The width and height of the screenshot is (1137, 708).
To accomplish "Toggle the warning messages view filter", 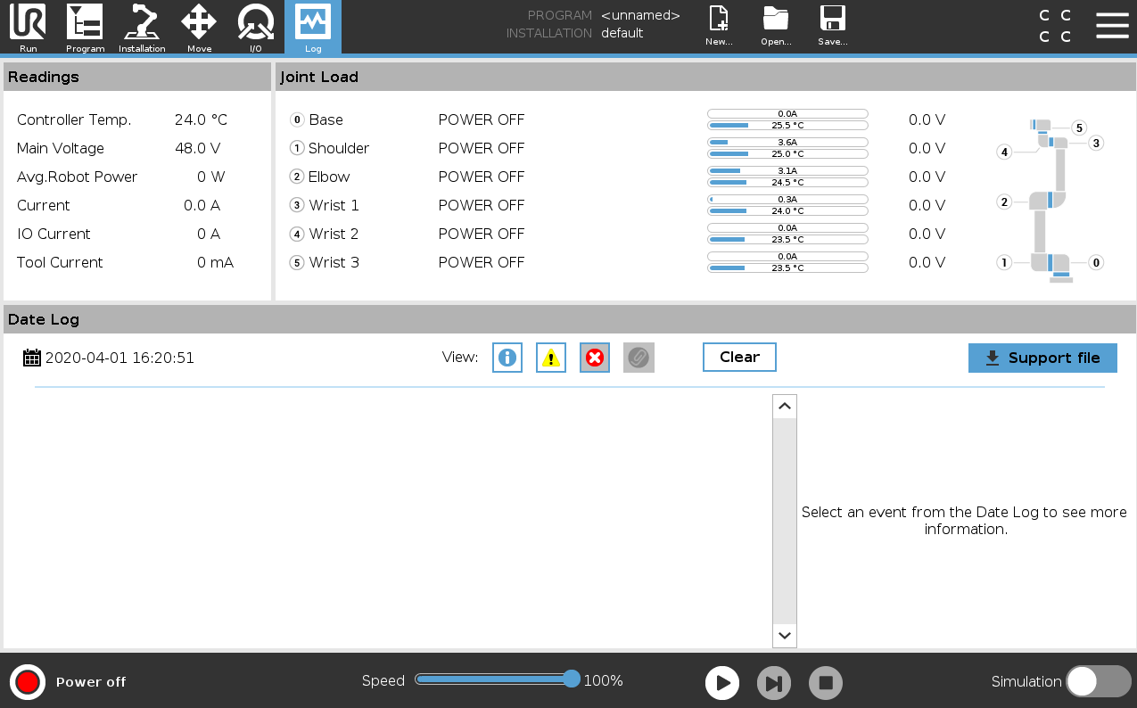I will pyautogui.click(x=551, y=358).
